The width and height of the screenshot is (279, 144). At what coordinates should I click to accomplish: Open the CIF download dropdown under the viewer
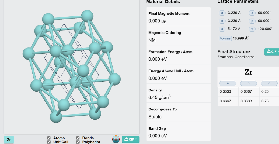[x=131, y=139]
